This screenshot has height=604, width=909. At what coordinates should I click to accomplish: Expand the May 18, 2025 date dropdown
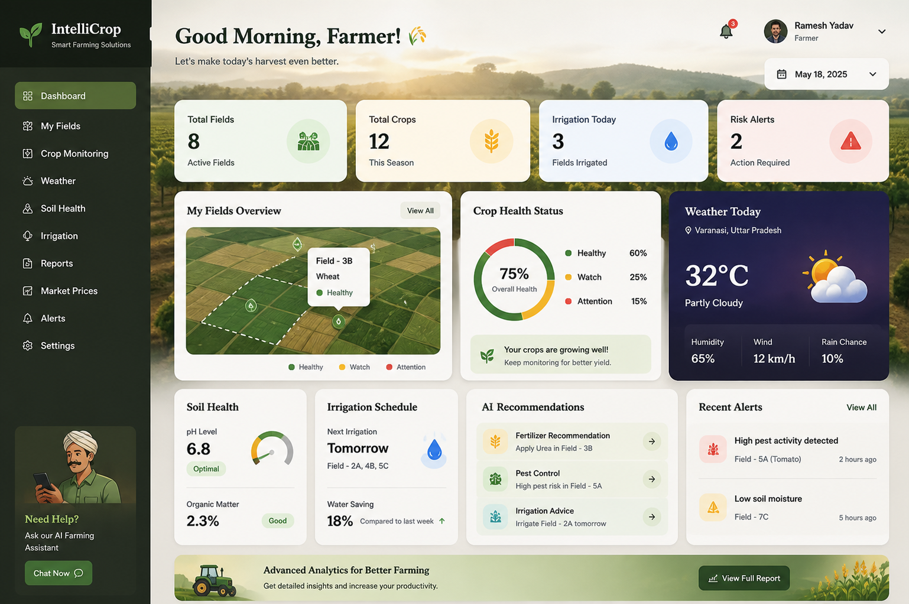pyautogui.click(x=873, y=74)
